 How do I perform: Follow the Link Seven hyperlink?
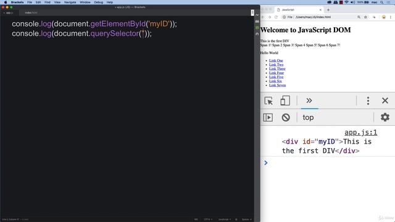tap(277, 85)
